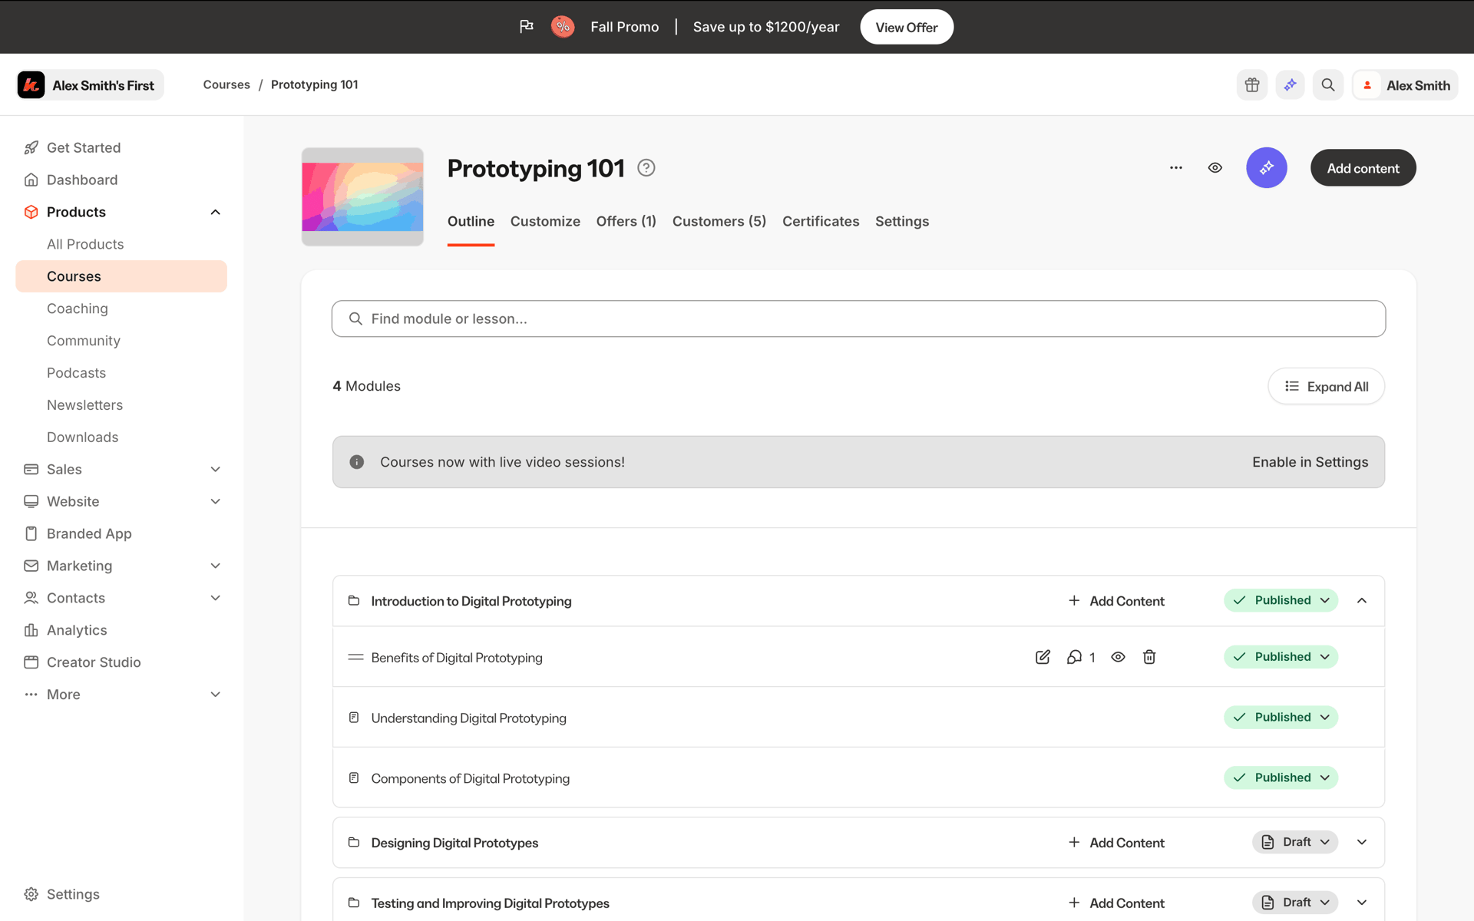The image size is (1474, 921).
Task: Click the Prototyping 101 course thumbnail
Action: pos(362,196)
